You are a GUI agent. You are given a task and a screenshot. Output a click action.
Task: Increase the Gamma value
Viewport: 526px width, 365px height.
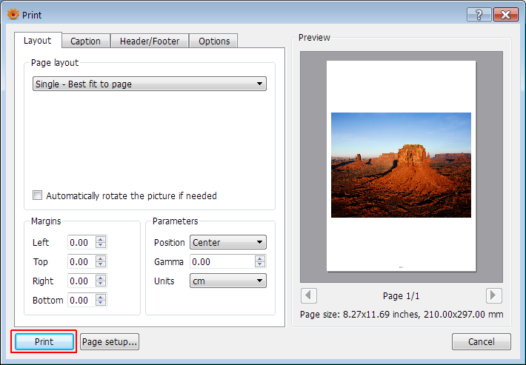click(260, 258)
